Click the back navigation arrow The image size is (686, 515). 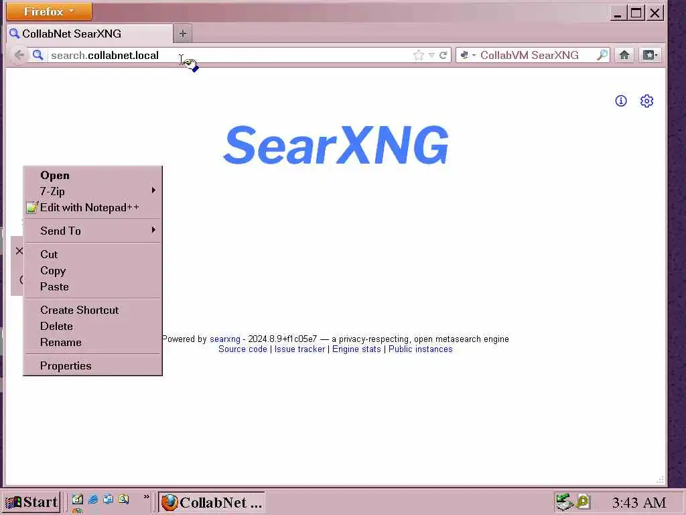(x=19, y=55)
